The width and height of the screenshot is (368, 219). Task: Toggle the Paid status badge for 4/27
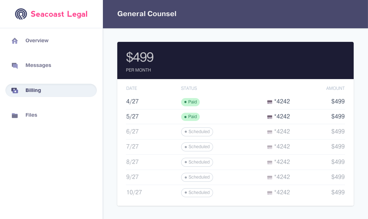pos(190,102)
